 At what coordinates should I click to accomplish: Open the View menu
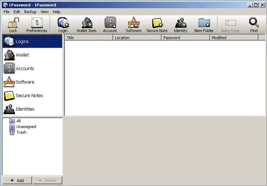pyautogui.click(x=44, y=12)
